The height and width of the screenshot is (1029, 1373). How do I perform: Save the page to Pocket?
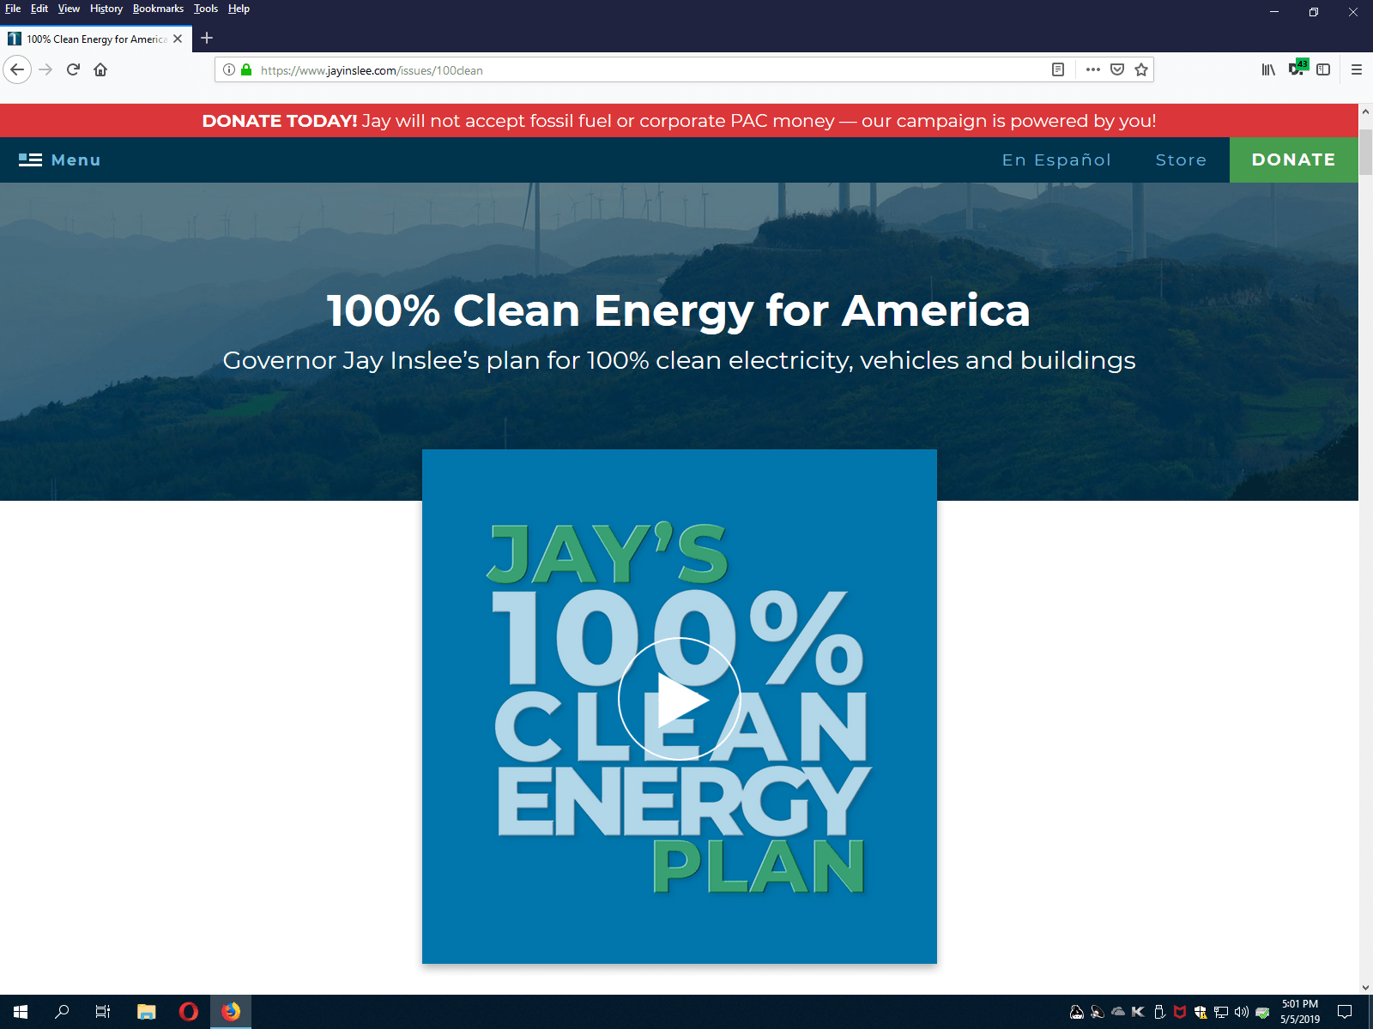[1117, 69]
